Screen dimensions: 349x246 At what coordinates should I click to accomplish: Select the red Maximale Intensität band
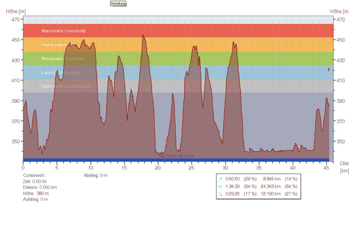[x=174, y=30]
